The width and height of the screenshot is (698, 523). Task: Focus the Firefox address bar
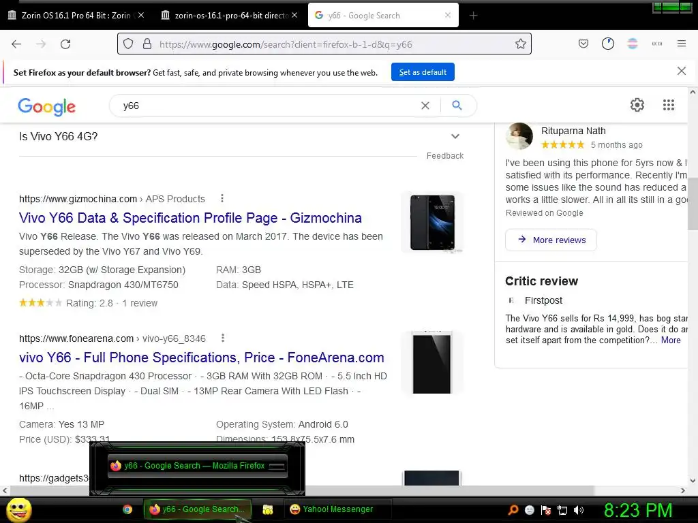pos(324,44)
